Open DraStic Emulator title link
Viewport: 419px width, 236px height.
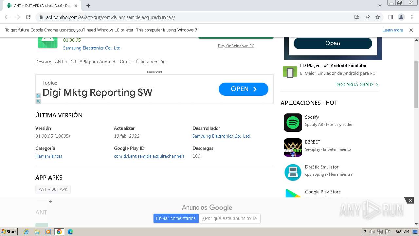tap(322, 167)
